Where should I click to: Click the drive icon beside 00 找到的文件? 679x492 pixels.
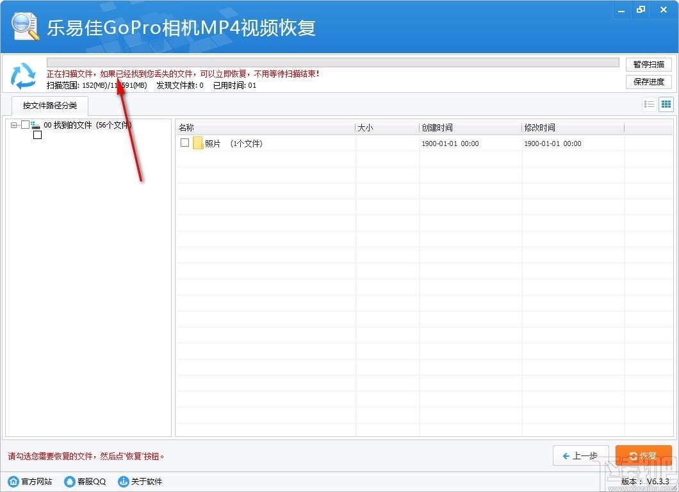point(35,125)
